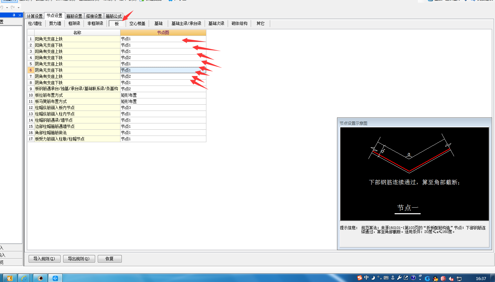Click the 节点图 column header
The width and height of the screenshot is (495, 282).
click(163, 33)
